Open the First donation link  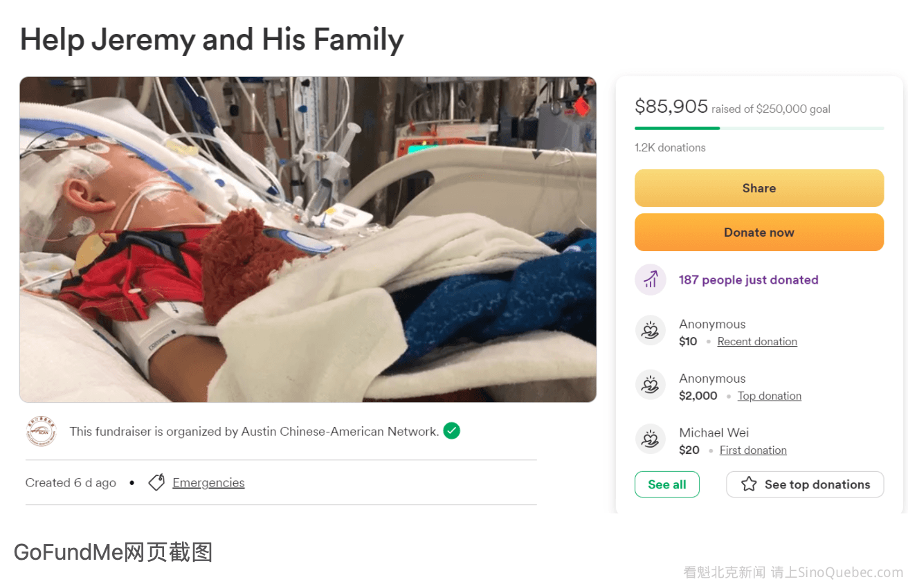[753, 450]
